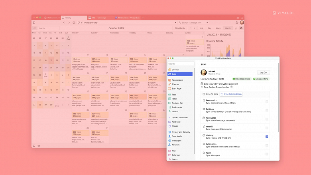
Task: Enable Passwords sync checkbox
Action: 267,119
